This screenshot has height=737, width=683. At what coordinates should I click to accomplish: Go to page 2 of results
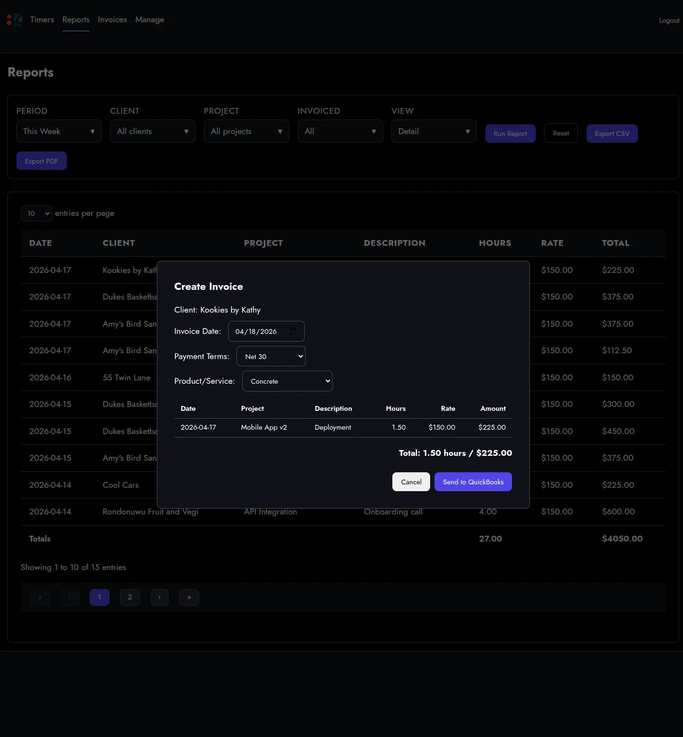tap(130, 597)
